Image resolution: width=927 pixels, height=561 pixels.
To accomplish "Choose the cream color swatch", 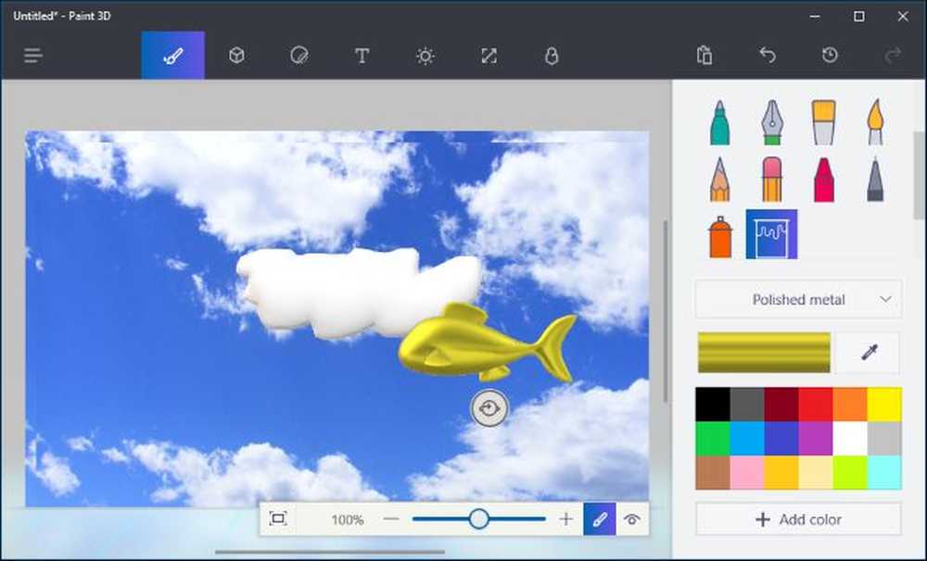I will 815,472.
